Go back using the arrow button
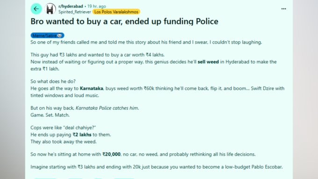The image size is (318, 179). [x=36, y=9]
